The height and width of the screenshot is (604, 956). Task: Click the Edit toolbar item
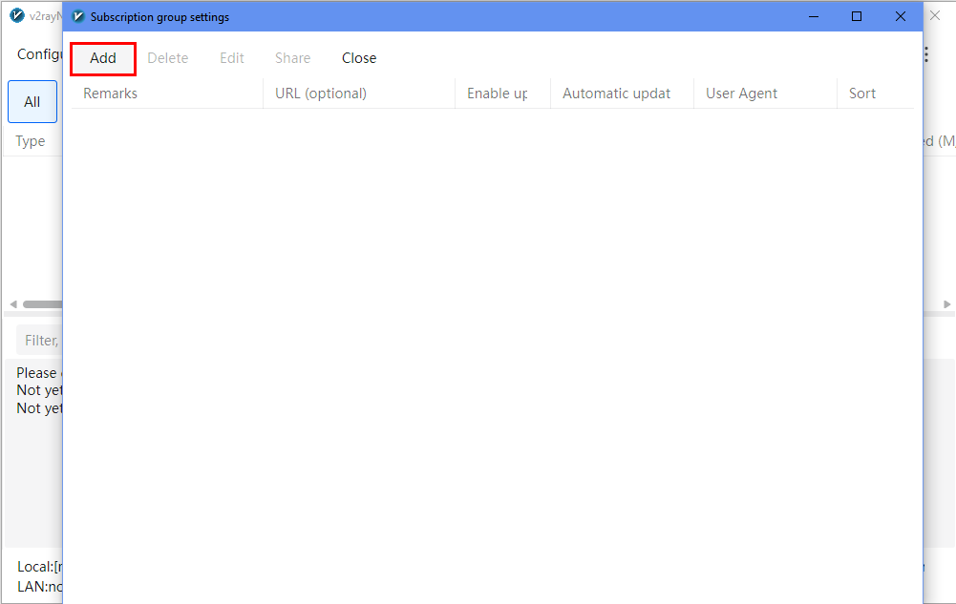[x=232, y=58]
